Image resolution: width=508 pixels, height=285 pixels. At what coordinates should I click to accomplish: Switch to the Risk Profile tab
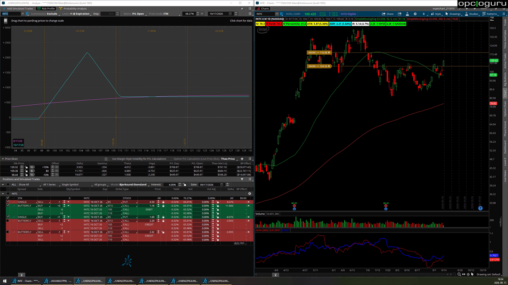coord(46,9)
